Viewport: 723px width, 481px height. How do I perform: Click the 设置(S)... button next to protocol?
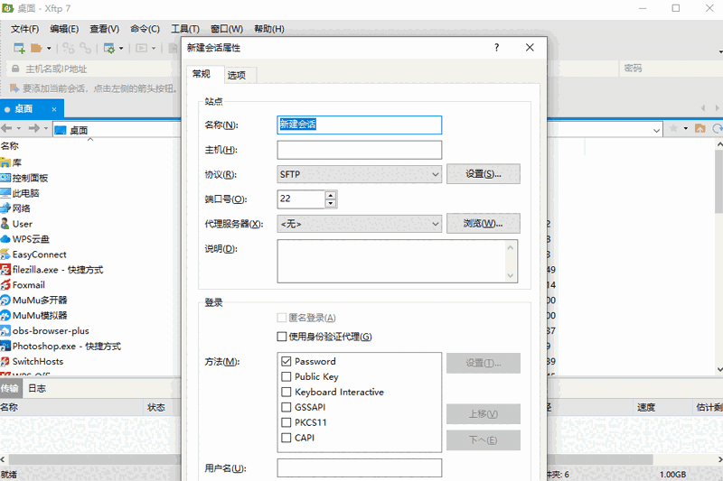pyautogui.click(x=484, y=174)
